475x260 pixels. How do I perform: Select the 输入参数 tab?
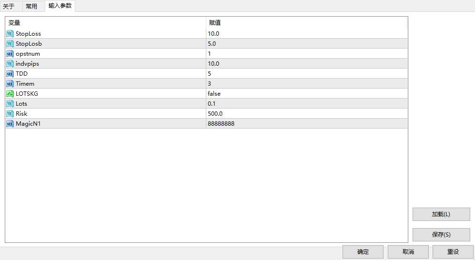[x=60, y=6]
